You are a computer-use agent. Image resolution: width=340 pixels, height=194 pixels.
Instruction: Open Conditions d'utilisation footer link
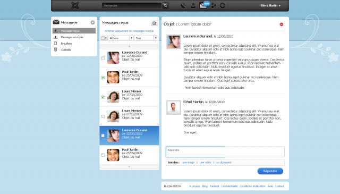[252, 186]
